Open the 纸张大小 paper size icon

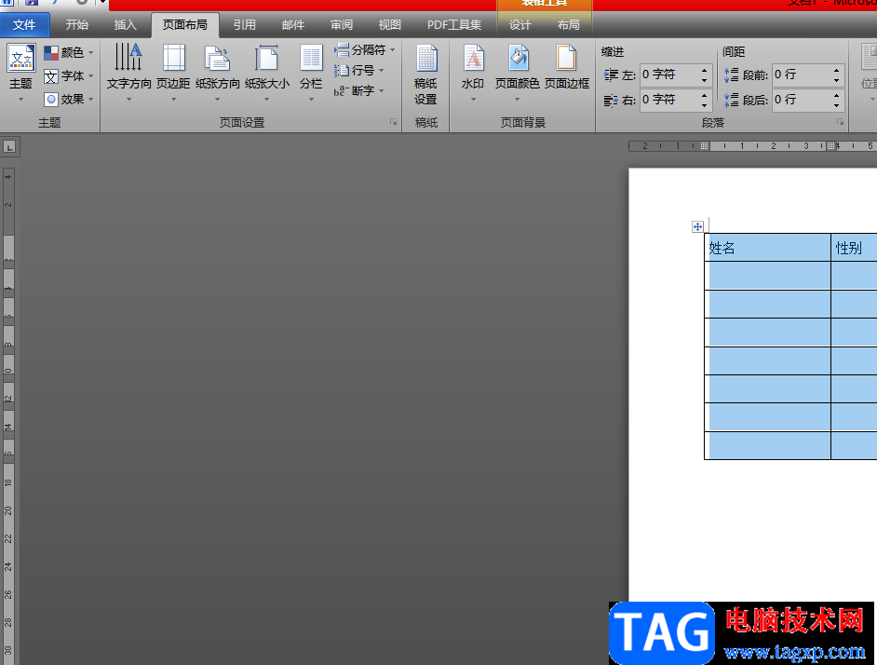point(267,59)
